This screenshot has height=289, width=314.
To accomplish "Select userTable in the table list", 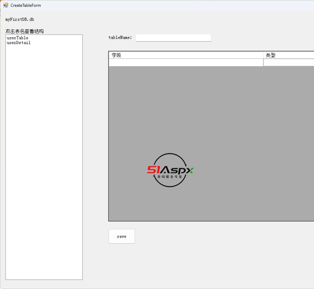I will (17, 38).
